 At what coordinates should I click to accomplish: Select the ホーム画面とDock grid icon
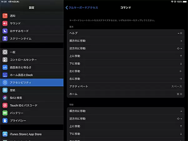(5, 75)
